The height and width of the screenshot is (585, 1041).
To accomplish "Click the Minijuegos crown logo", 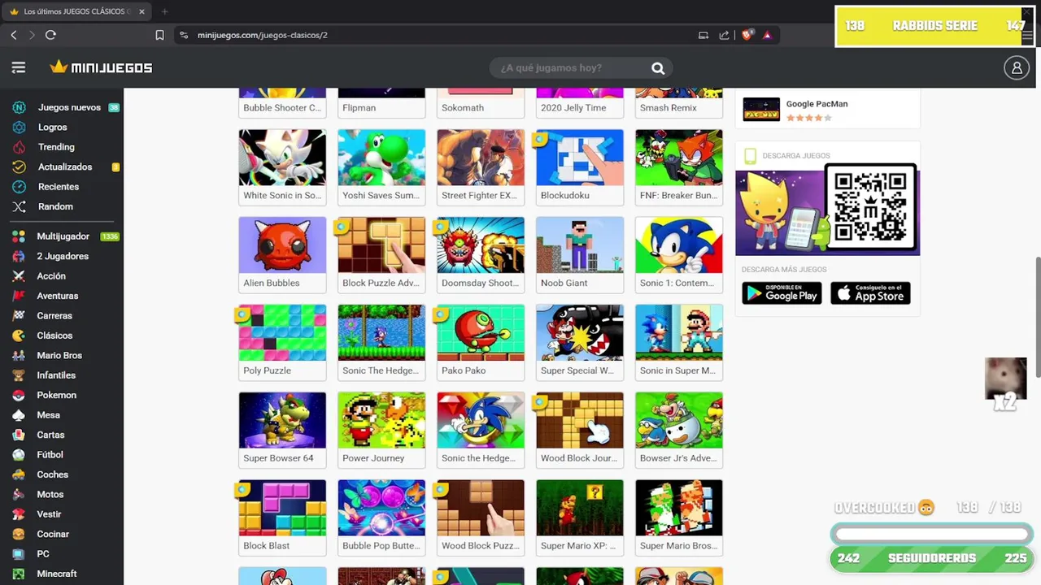I will pos(101,67).
